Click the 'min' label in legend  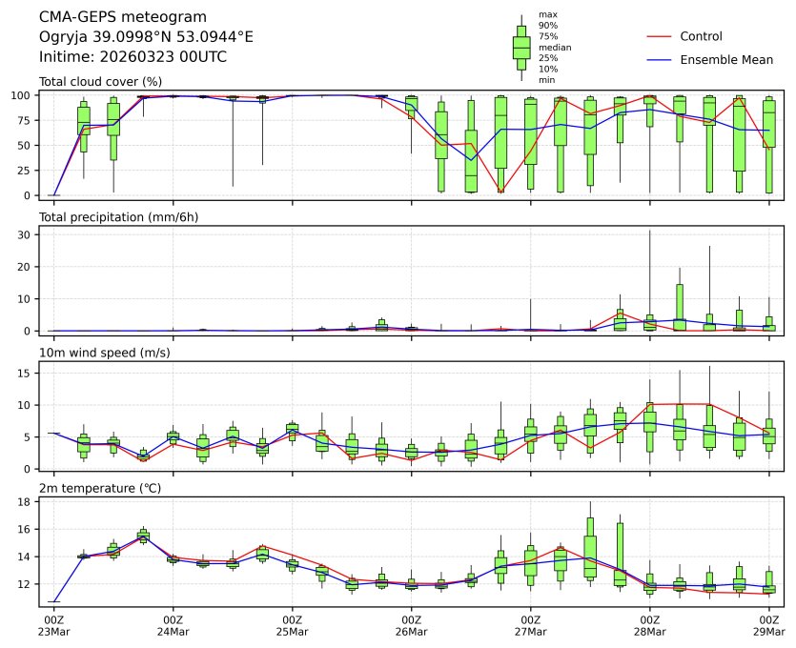click(546, 80)
